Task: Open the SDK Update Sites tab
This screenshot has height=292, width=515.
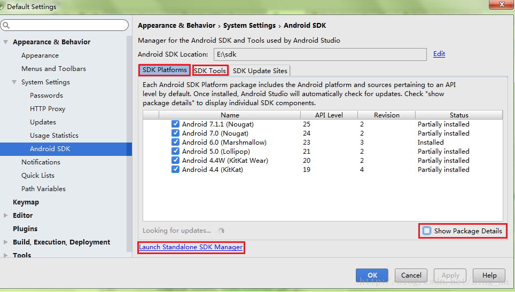Action: tap(260, 71)
